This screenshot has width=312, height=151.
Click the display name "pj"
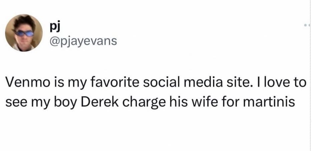pos(54,25)
